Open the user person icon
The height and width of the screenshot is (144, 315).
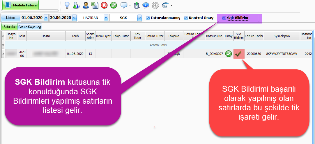click(x=86, y=5)
